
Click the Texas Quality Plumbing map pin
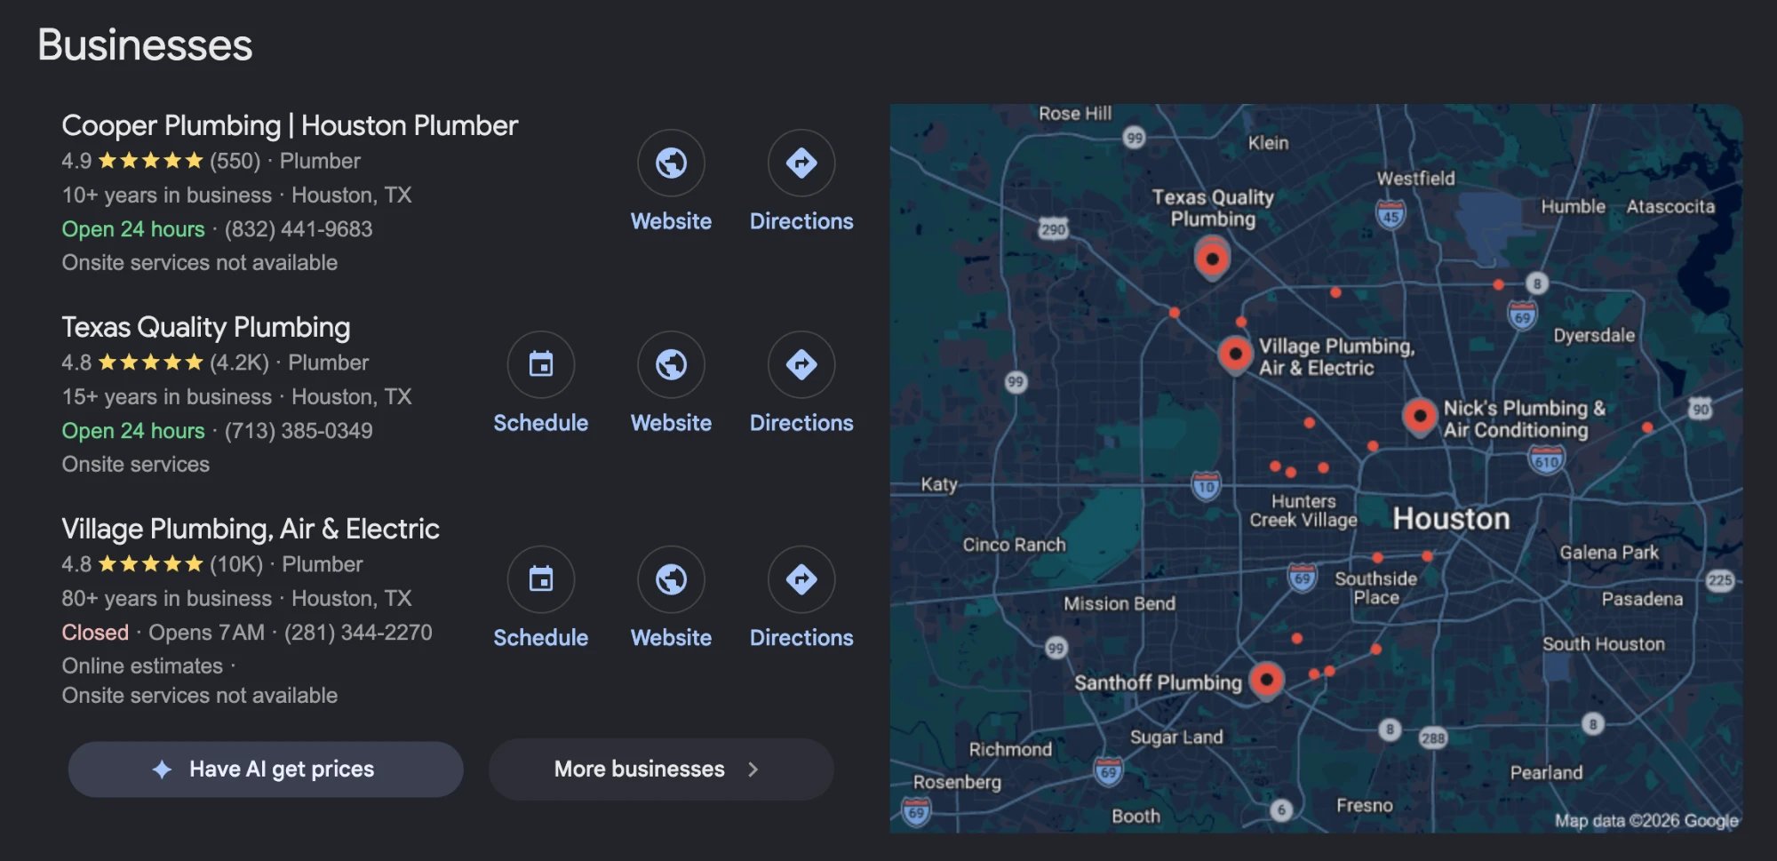point(1212,259)
